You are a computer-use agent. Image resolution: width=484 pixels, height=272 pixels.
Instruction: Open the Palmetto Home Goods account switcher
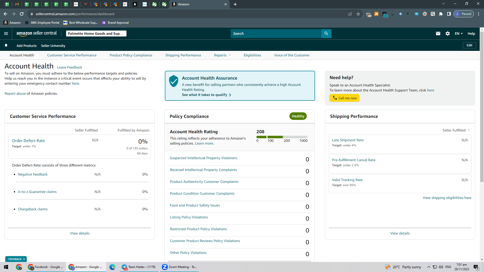96,33
